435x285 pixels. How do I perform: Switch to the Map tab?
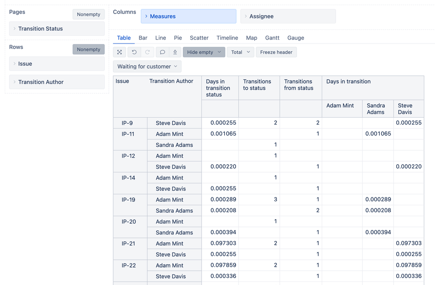(x=252, y=38)
